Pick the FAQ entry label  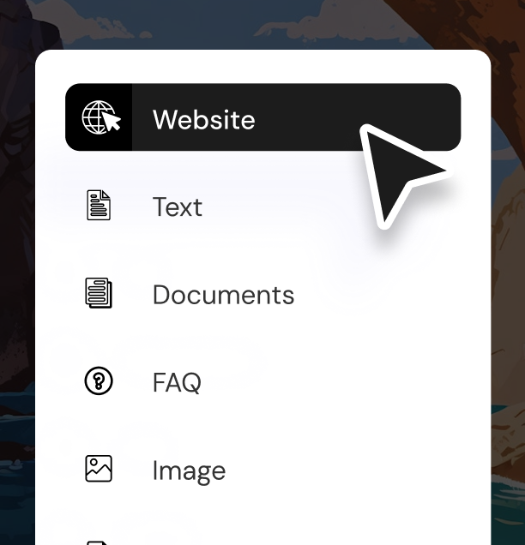click(x=177, y=382)
